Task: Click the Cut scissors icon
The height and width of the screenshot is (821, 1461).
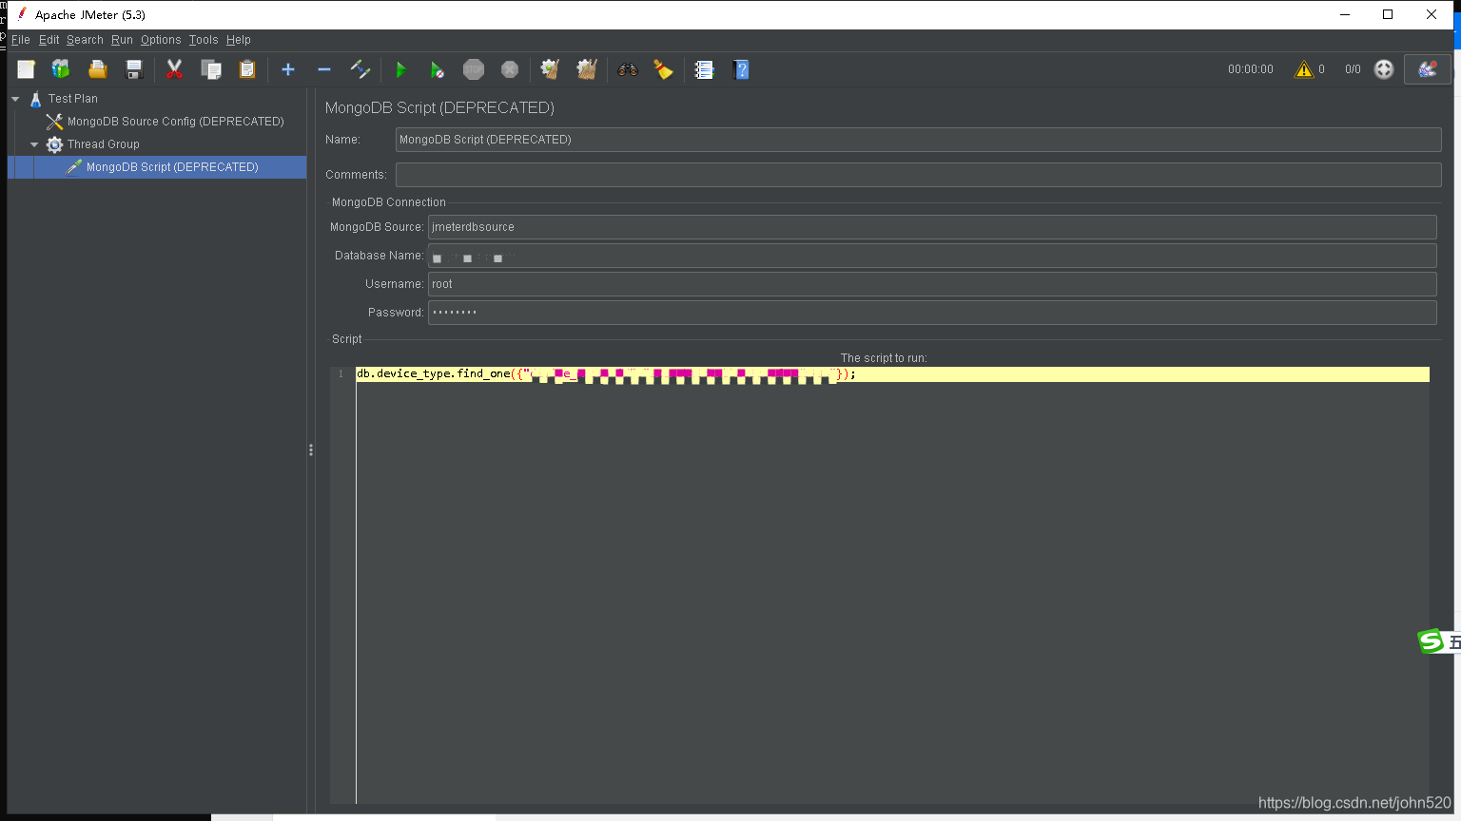Action: point(174,69)
